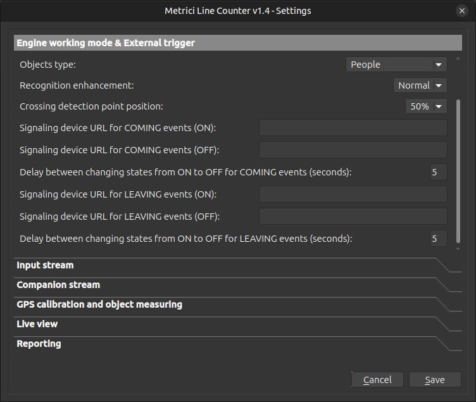
Task: Expand GPS calibration and object measuring section
Action: 238,305
